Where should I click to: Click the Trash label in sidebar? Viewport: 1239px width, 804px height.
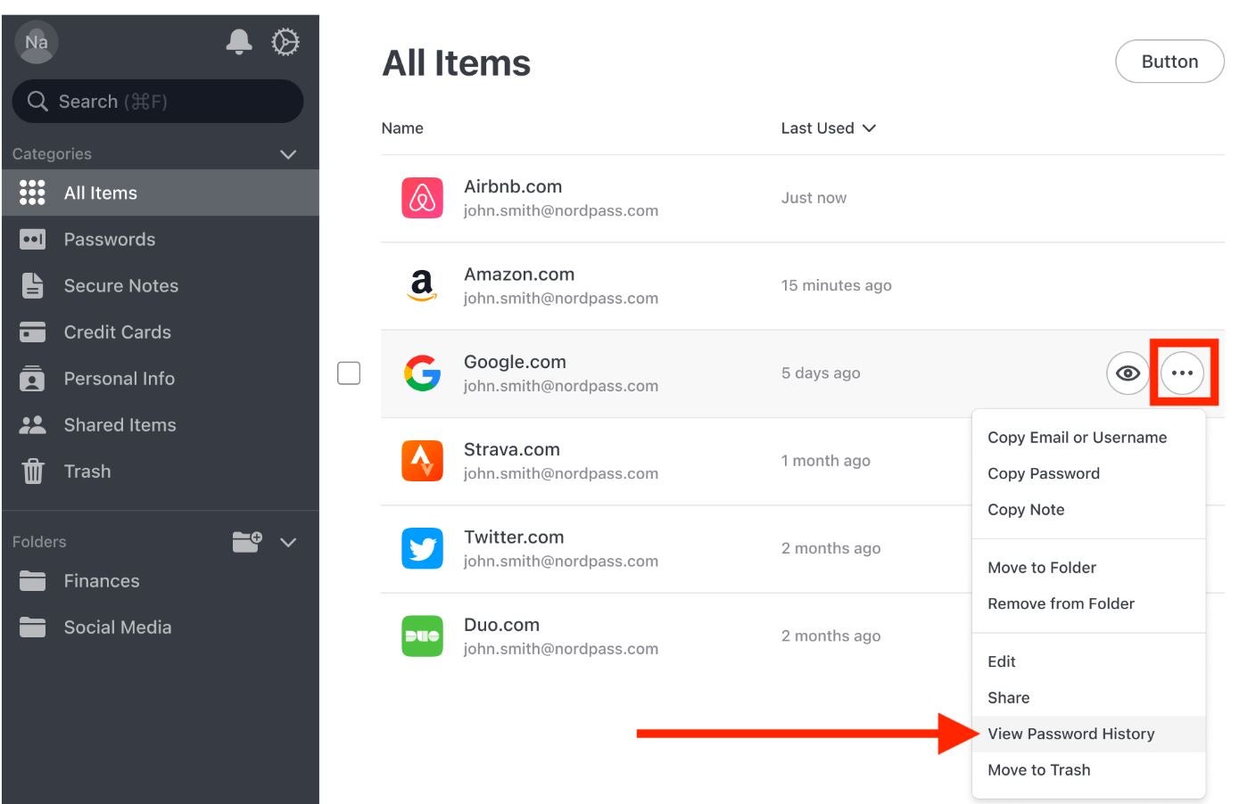pos(87,471)
